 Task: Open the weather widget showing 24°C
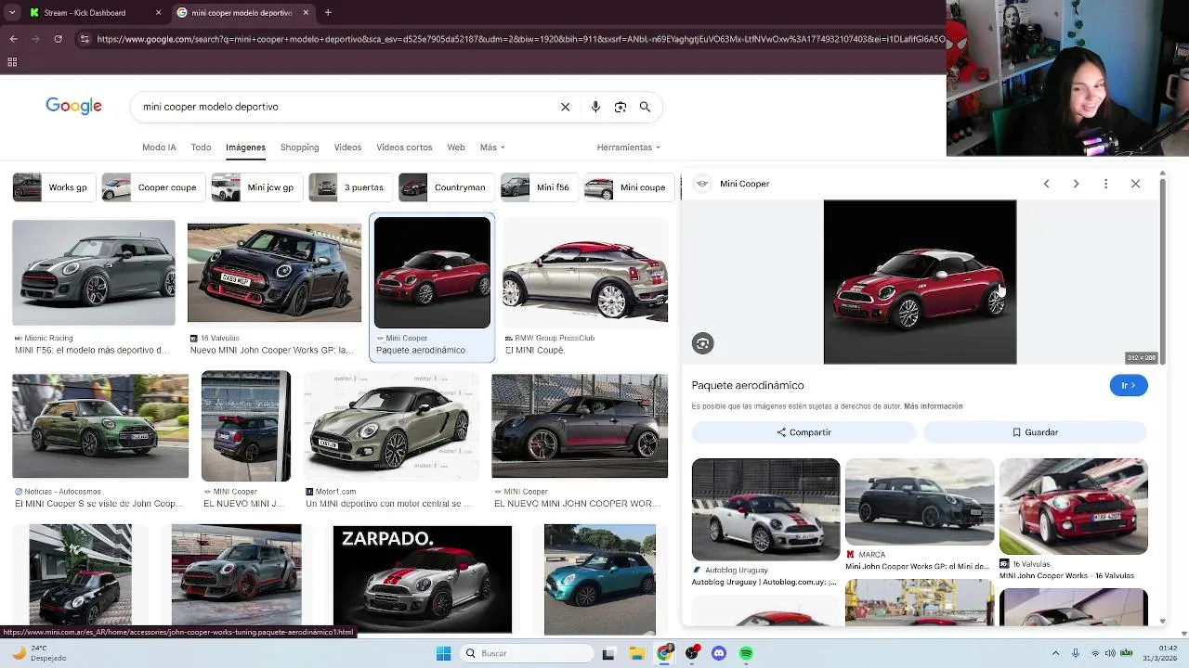point(40,653)
